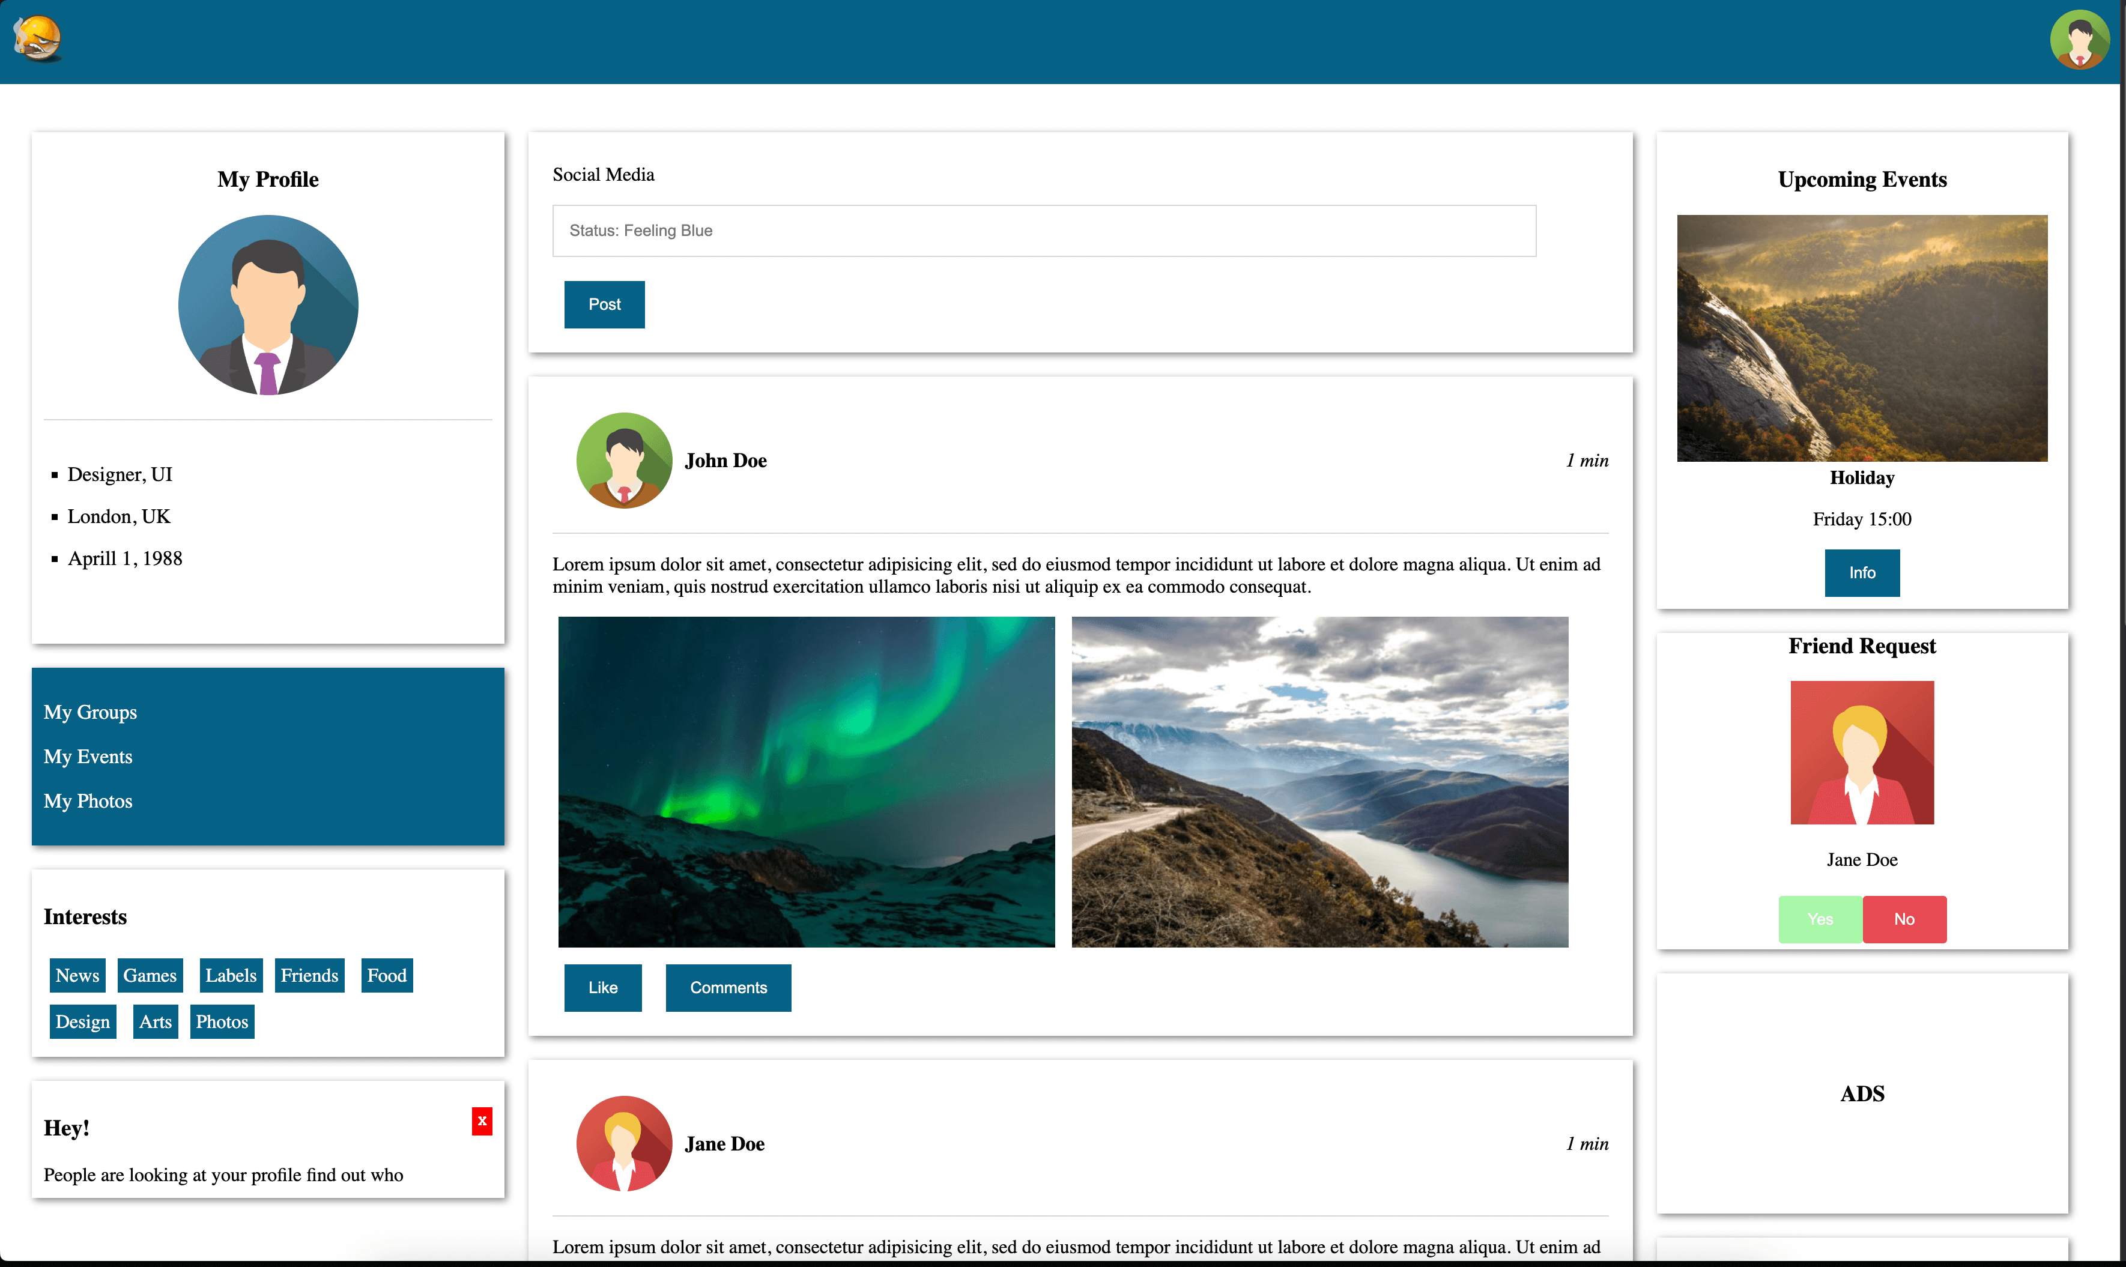
Task: Click Jane Doe's post avatar
Action: [x=624, y=1144]
